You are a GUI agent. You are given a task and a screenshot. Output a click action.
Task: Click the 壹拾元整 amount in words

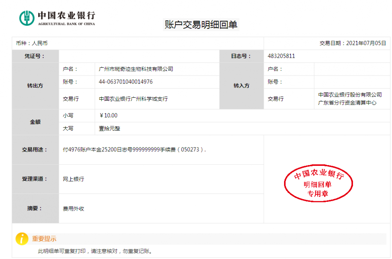(109, 128)
